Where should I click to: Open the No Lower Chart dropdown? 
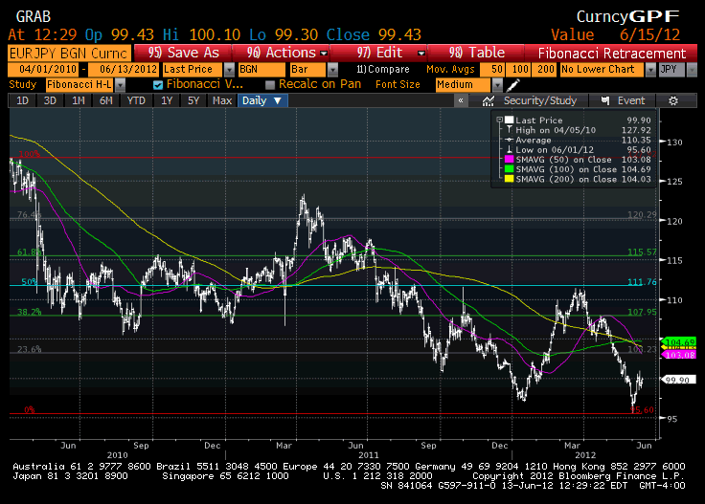(x=650, y=70)
